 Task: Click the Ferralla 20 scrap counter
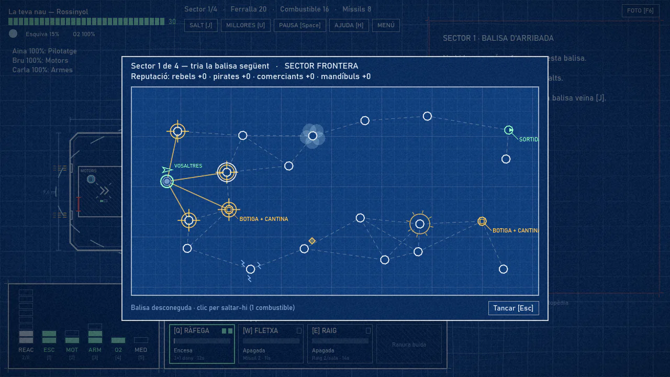(x=249, y=9)
